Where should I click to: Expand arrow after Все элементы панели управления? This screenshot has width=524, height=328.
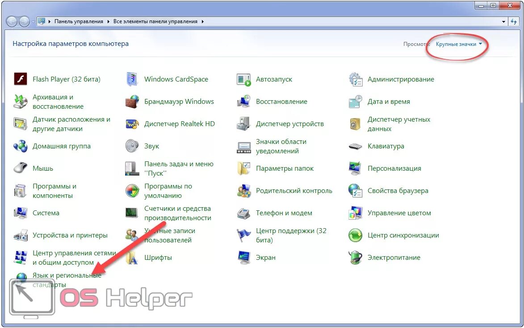(x=202, y=21)
